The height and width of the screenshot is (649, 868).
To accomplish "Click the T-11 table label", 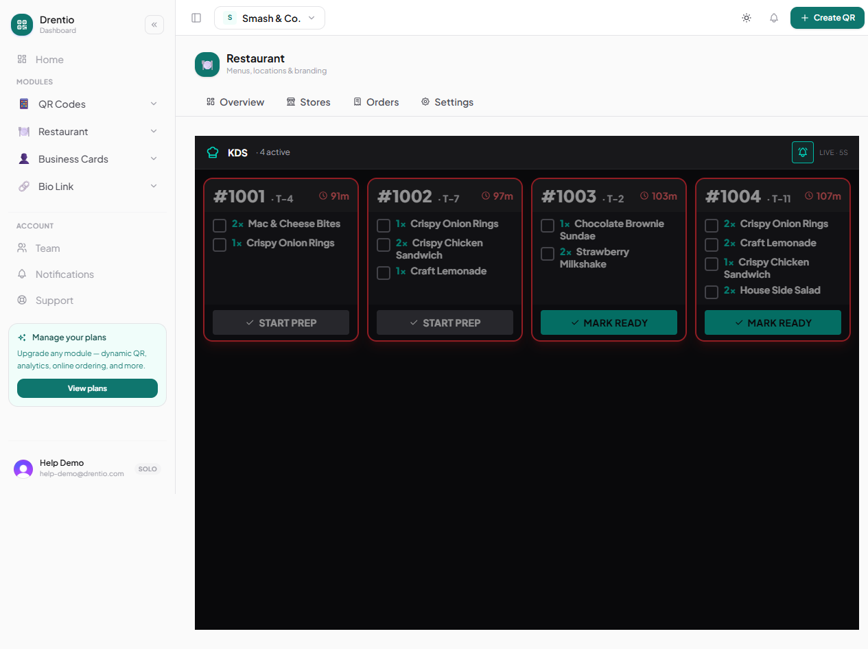I will pyautogui.click(x=781, y=199).
